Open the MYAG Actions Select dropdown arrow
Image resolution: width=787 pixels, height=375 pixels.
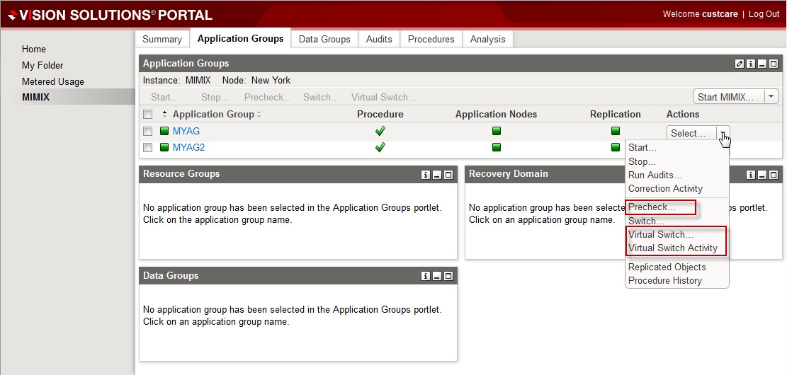[x=722, y=133]
